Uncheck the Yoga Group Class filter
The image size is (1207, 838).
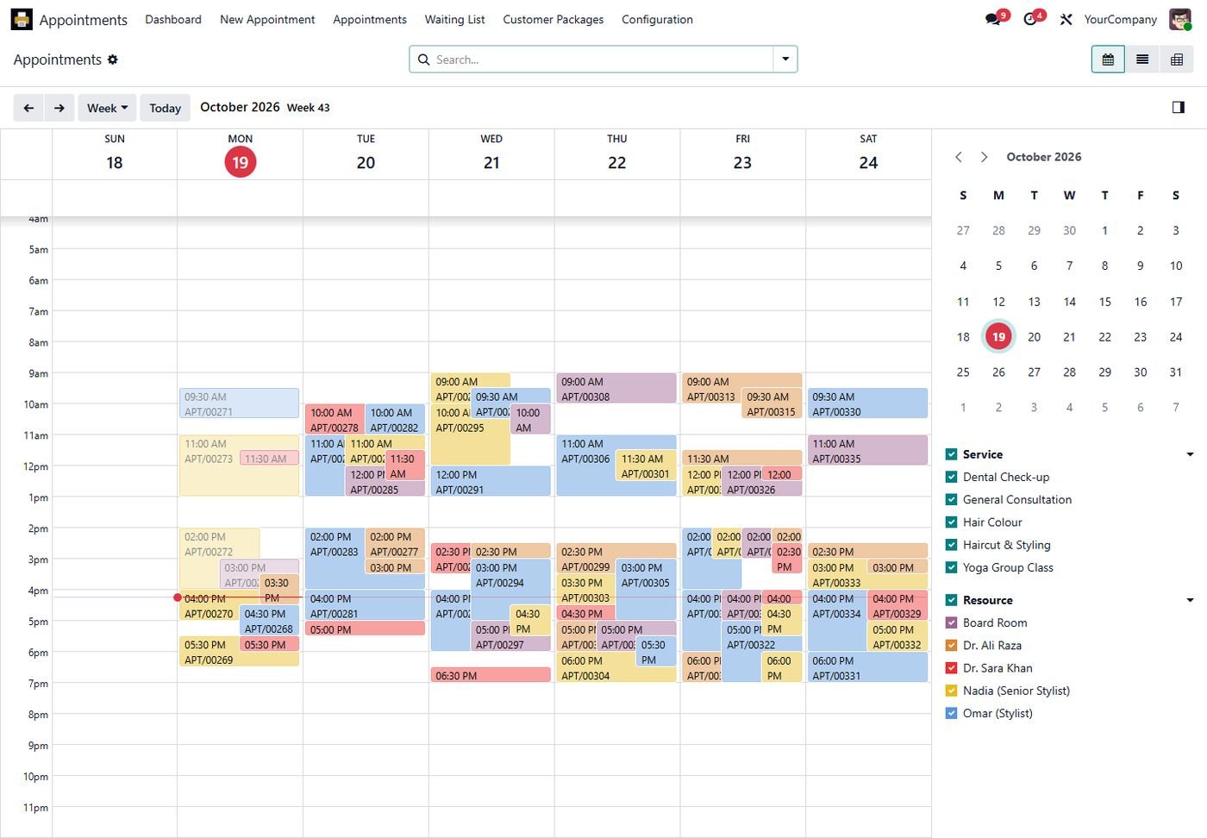(951, 567)
